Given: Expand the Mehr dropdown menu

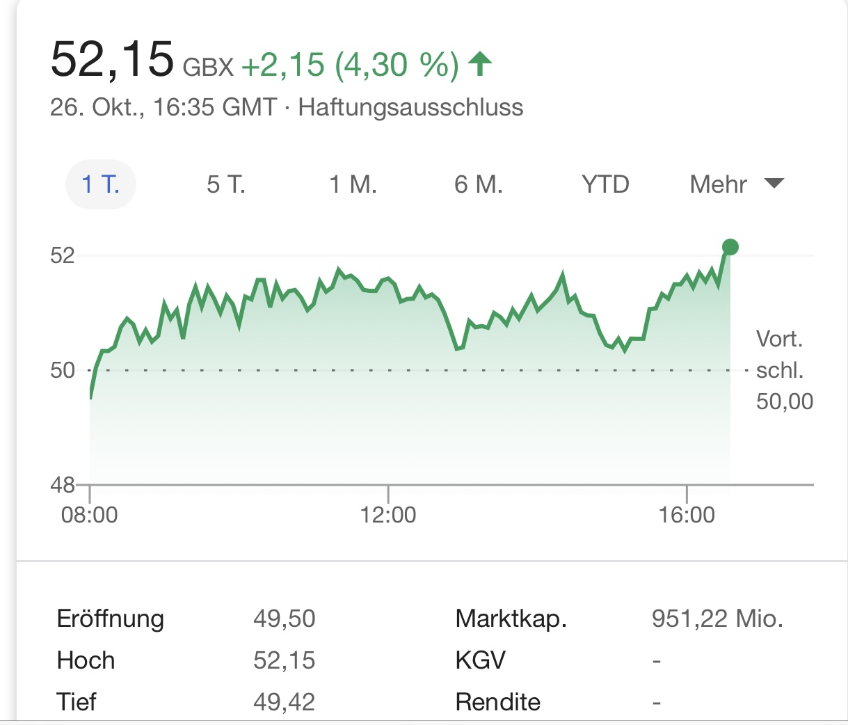Looking at the screenshot, I should [720, 184].
